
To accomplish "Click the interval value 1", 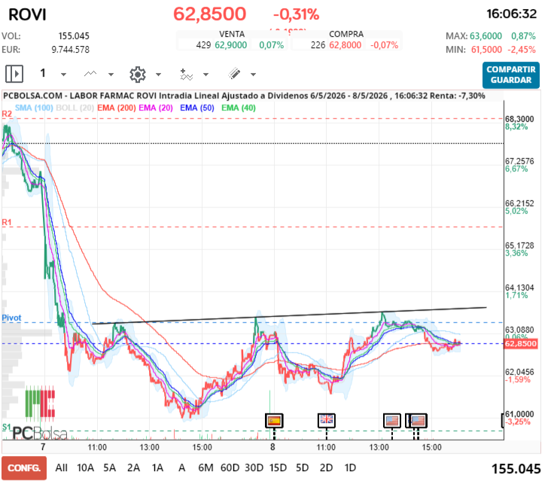I will coord(43,73).
